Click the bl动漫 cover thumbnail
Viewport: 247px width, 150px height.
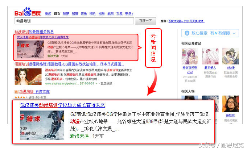[231, 57]
